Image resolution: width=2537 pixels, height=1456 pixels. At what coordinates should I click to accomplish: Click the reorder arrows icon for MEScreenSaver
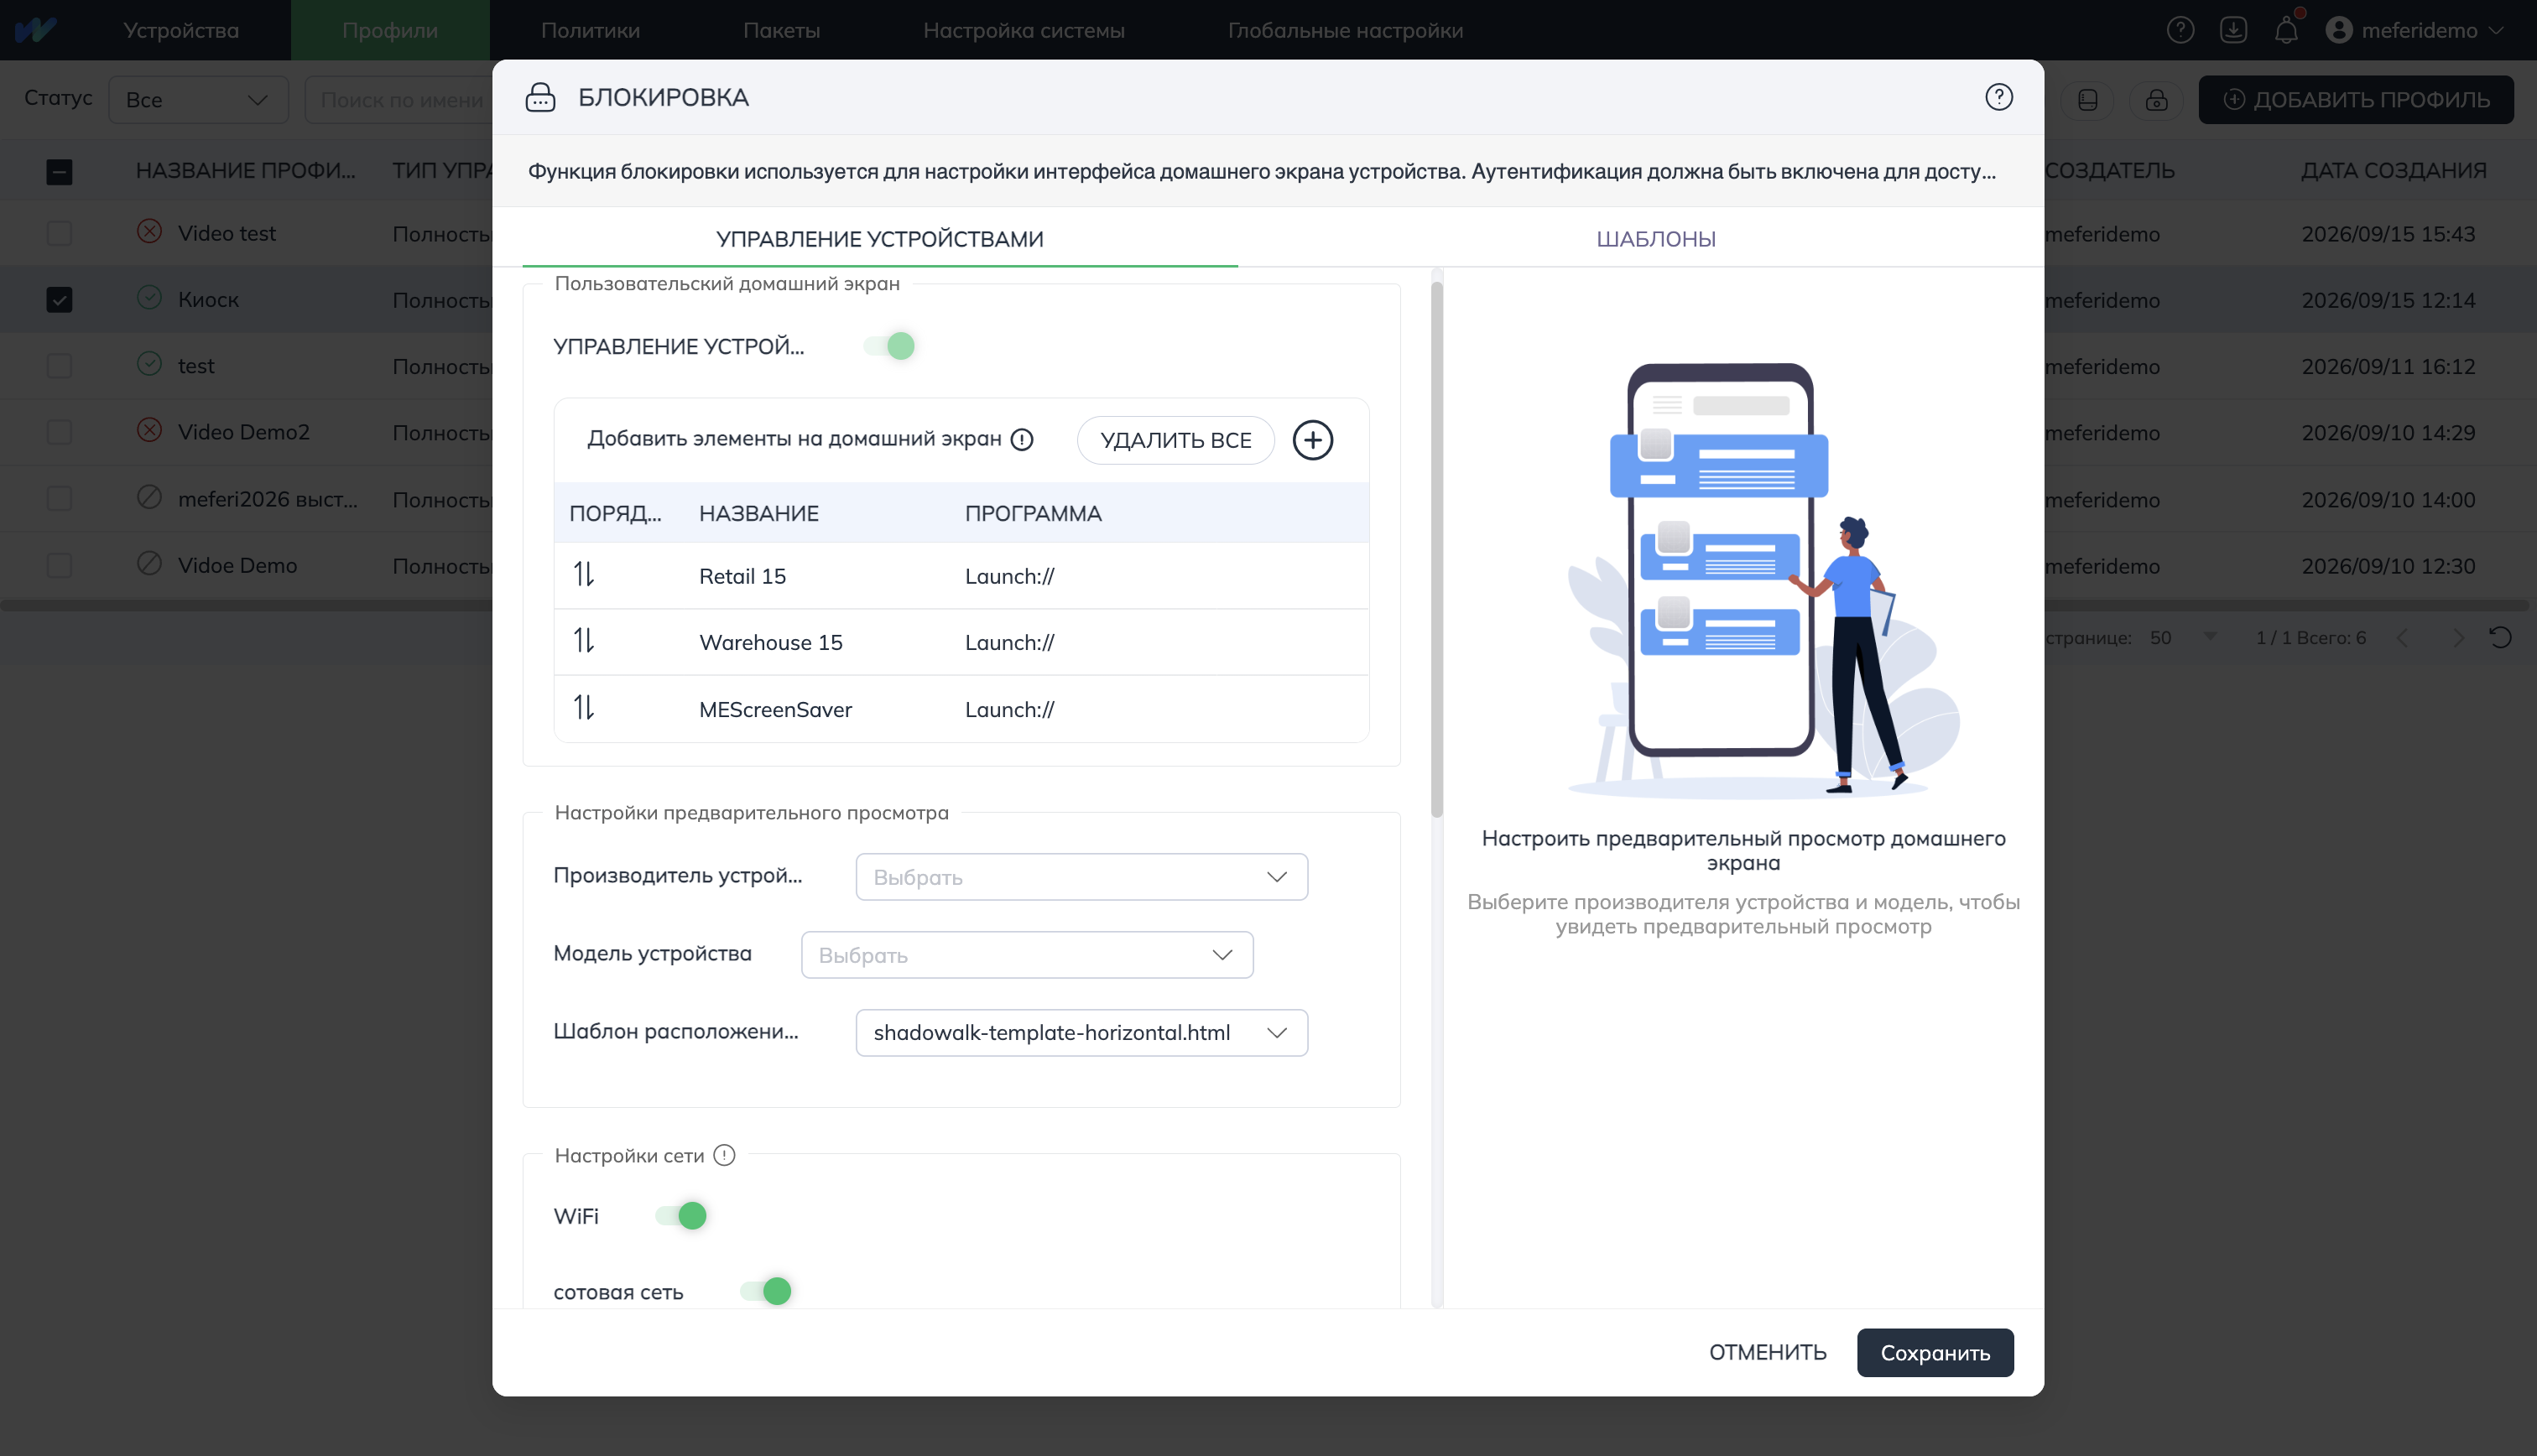(584, 708)
